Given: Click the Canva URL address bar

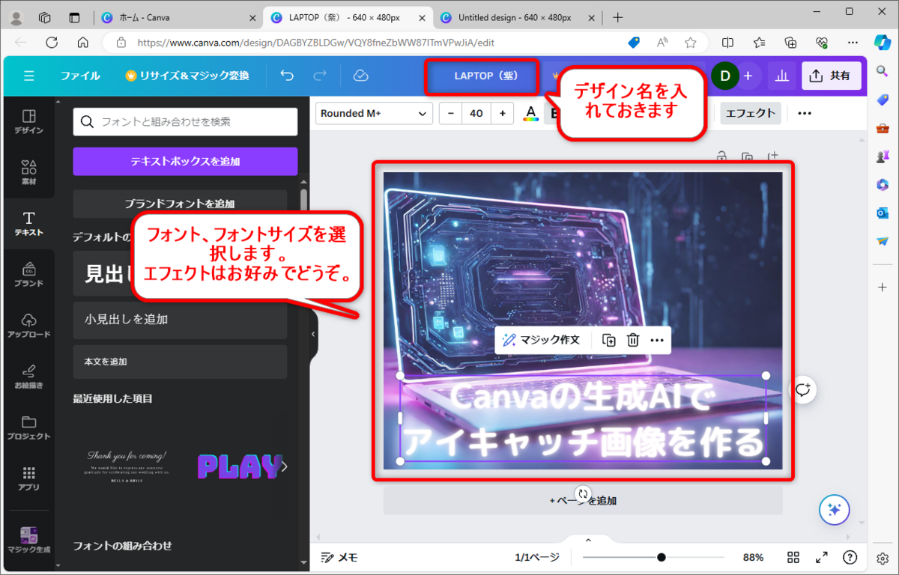Looking at the screenshot, I should tap(315, 43).
